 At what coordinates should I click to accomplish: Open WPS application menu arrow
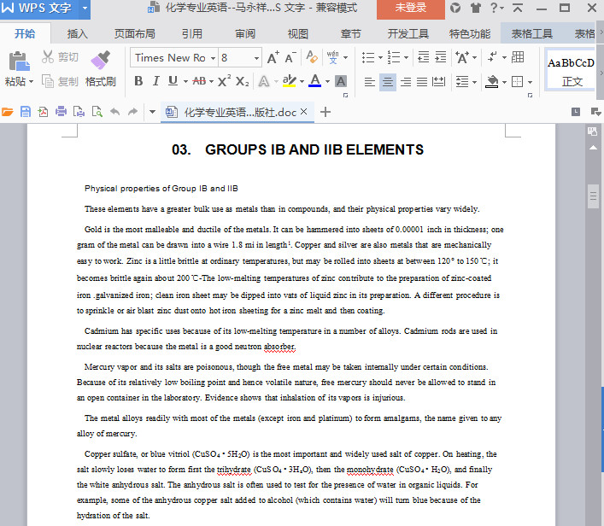pyautogui.click(x=85, y=8)
